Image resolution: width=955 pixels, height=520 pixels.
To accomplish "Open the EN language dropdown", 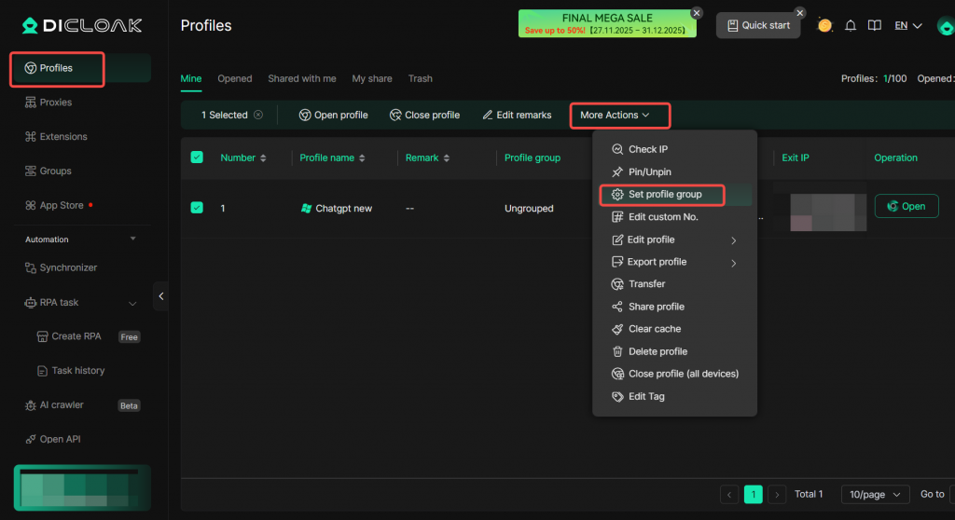I will (x=907, y=26).
